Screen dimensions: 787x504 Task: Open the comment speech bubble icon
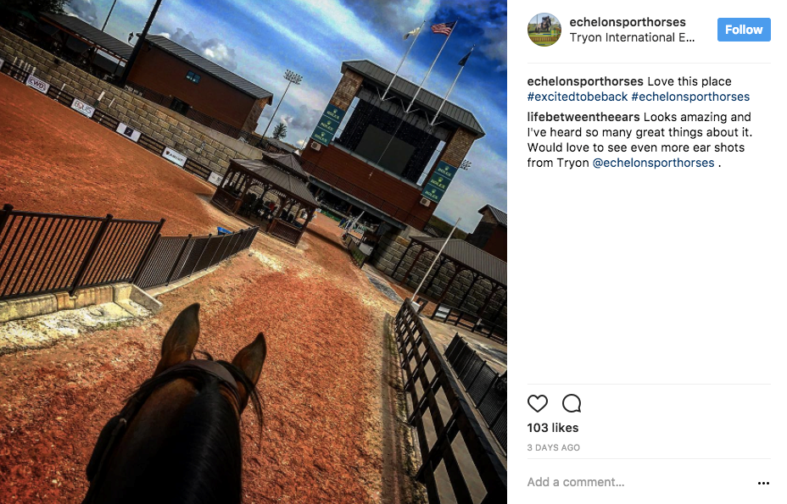coord(572,403)
